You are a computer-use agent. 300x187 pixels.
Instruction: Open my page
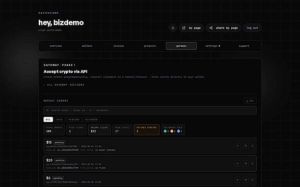(192, 28)
